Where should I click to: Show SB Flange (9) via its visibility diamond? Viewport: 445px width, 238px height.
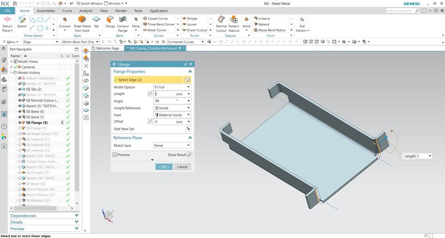(x=19, y=128)
